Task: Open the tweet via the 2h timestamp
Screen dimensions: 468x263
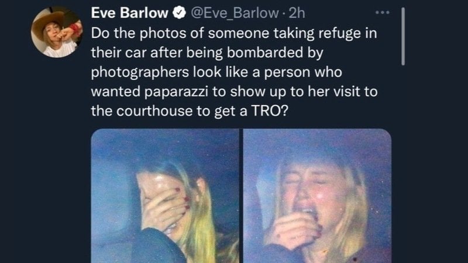Action: tap(297, 13)
